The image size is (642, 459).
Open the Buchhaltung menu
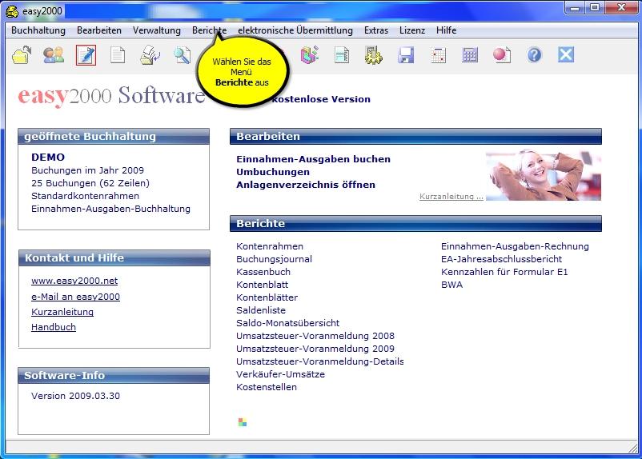(38, 30)
